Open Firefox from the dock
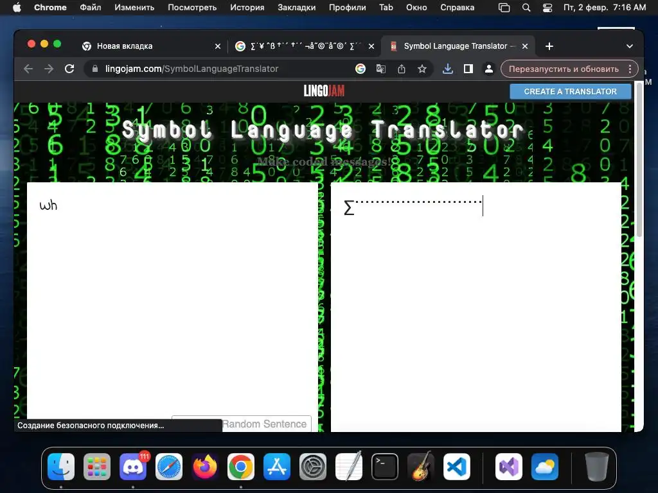The width and height of the screenshot is (658, 493). tap(205, 467)
